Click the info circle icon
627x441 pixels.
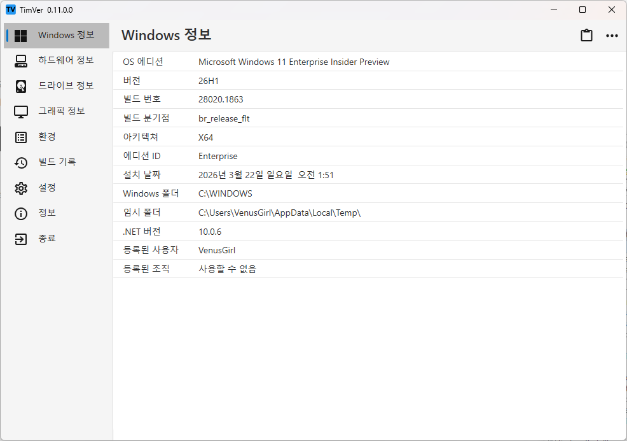pyautogui.click(x=21, y=214)
